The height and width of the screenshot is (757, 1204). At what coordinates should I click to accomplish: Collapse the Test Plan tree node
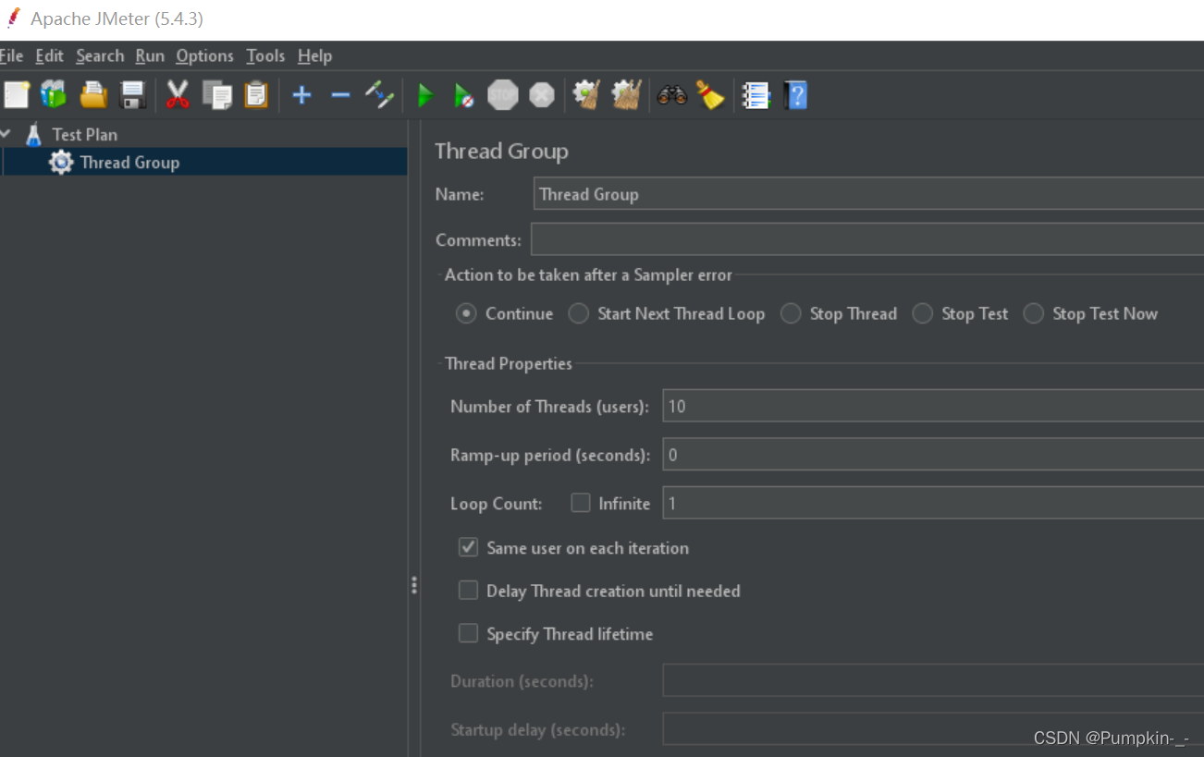[6, 134]
